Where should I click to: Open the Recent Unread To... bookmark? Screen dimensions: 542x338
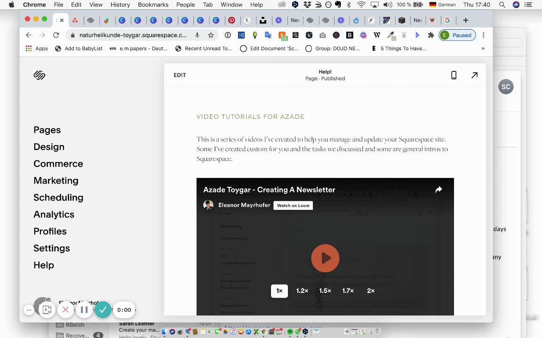pos(204,49)
